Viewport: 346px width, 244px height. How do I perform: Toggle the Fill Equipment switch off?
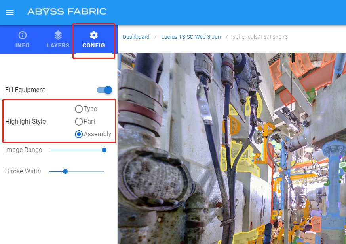click(x=105, y=90)
